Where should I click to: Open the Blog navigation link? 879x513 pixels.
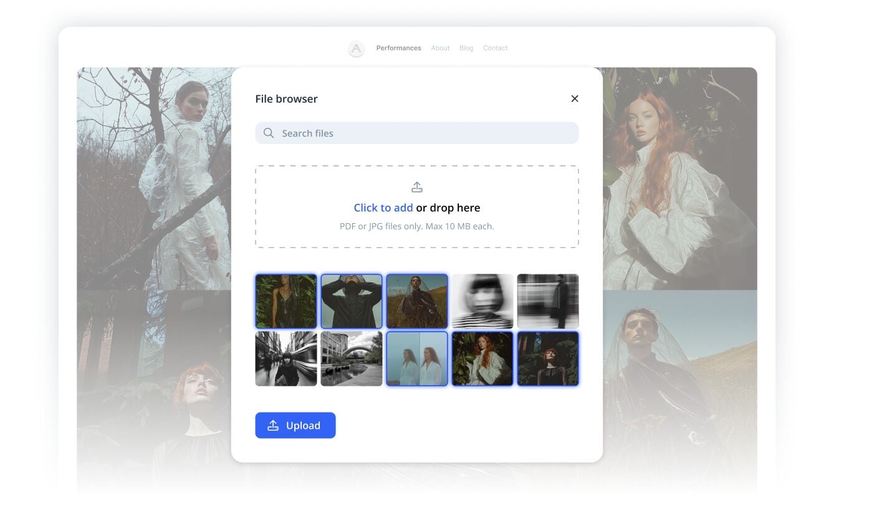click(x=466, y=48)
